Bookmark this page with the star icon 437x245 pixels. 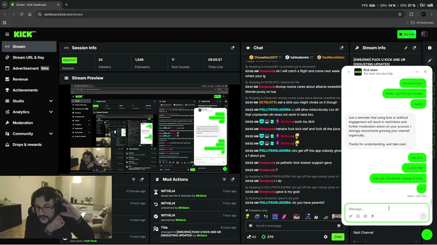[400, 14]
